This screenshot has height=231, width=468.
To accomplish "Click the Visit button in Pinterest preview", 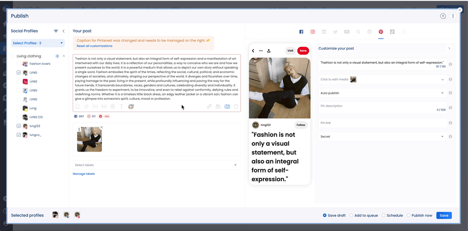I will tap(290, 51).
